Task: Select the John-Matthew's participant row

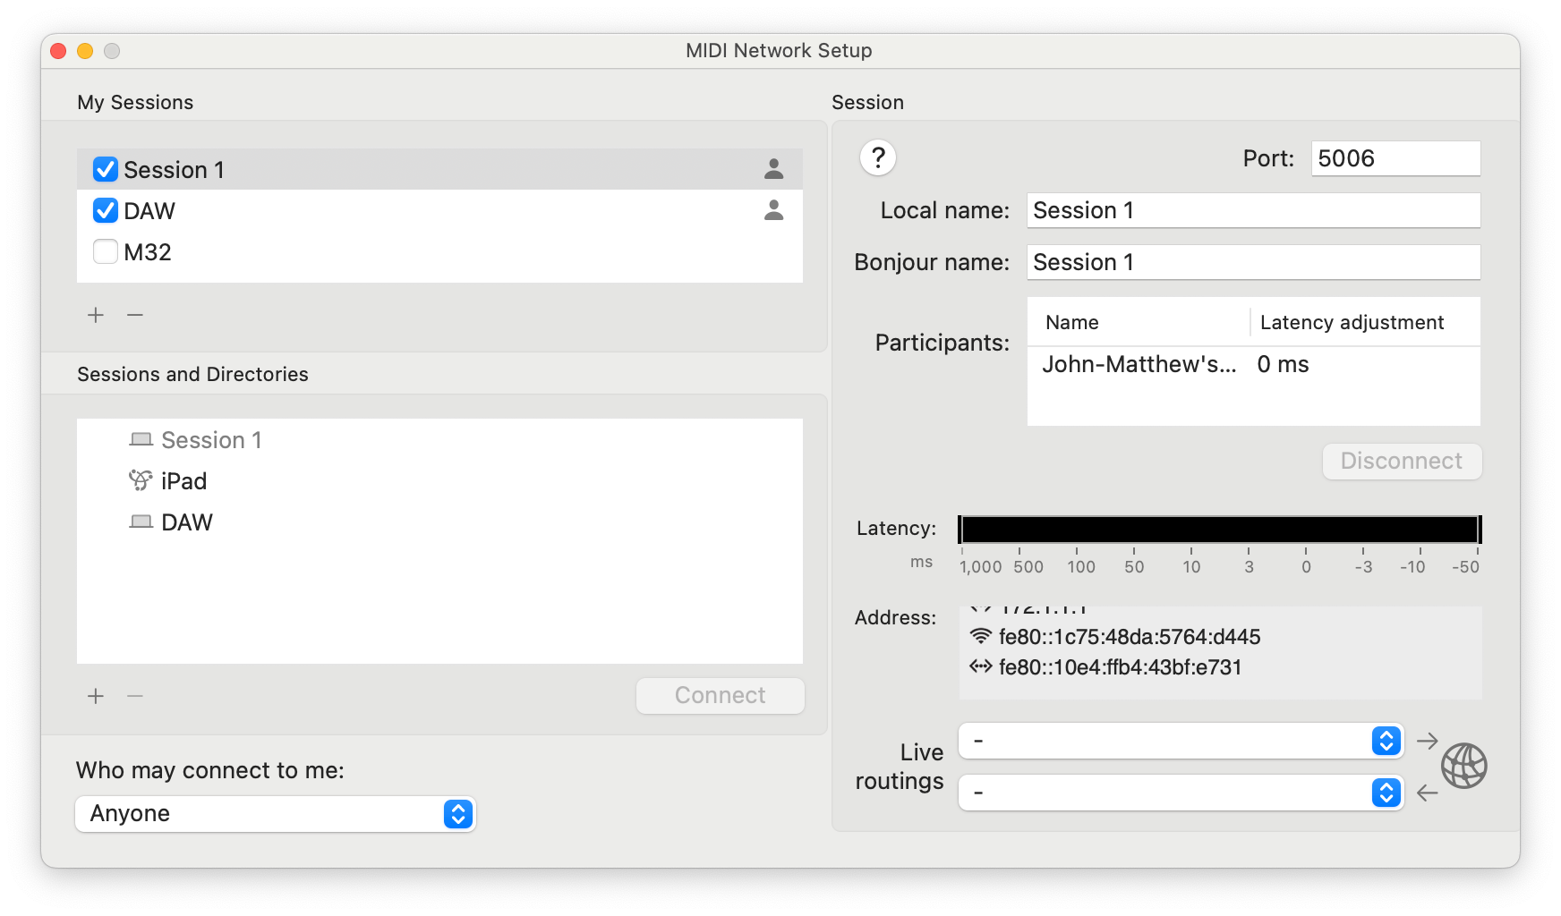Action: 1253,364
